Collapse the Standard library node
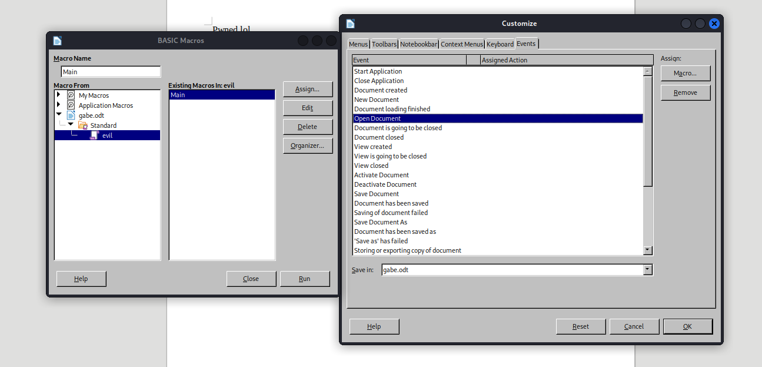762x367 pixels. click(x=71, y=125)
